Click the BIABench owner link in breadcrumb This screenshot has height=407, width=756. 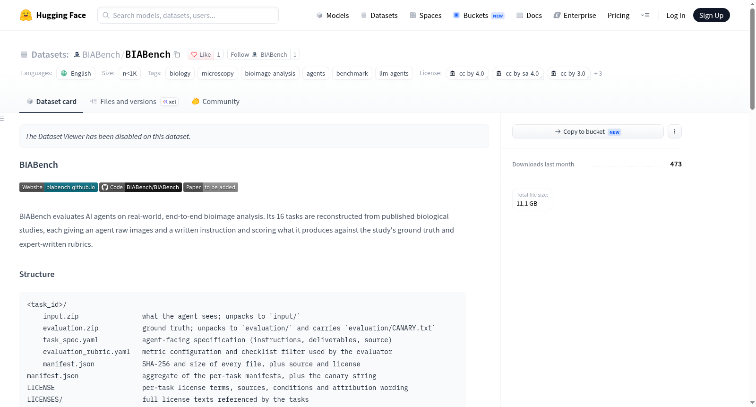click(101, 54)
